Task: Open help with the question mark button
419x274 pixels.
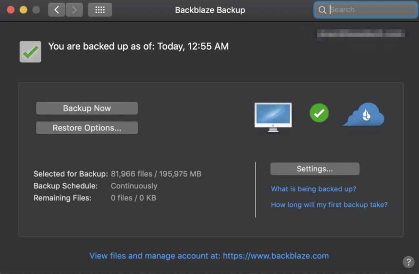Action: point(408,262)
